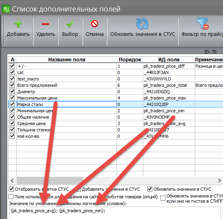Toggle the Отображать в сетке СТУС checkbox
223x219 pixels.
pos(12,189)
